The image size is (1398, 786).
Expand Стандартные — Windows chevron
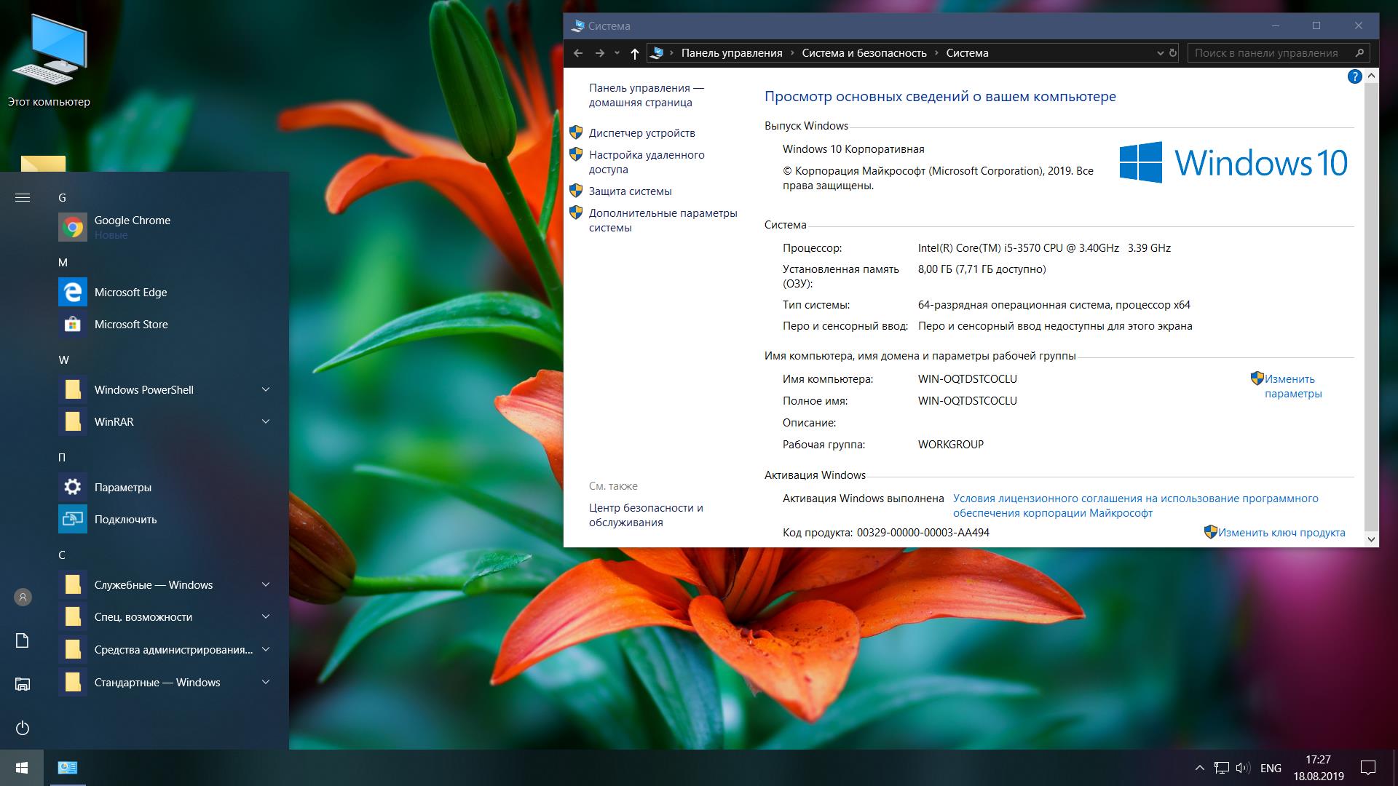coord(266,682)
